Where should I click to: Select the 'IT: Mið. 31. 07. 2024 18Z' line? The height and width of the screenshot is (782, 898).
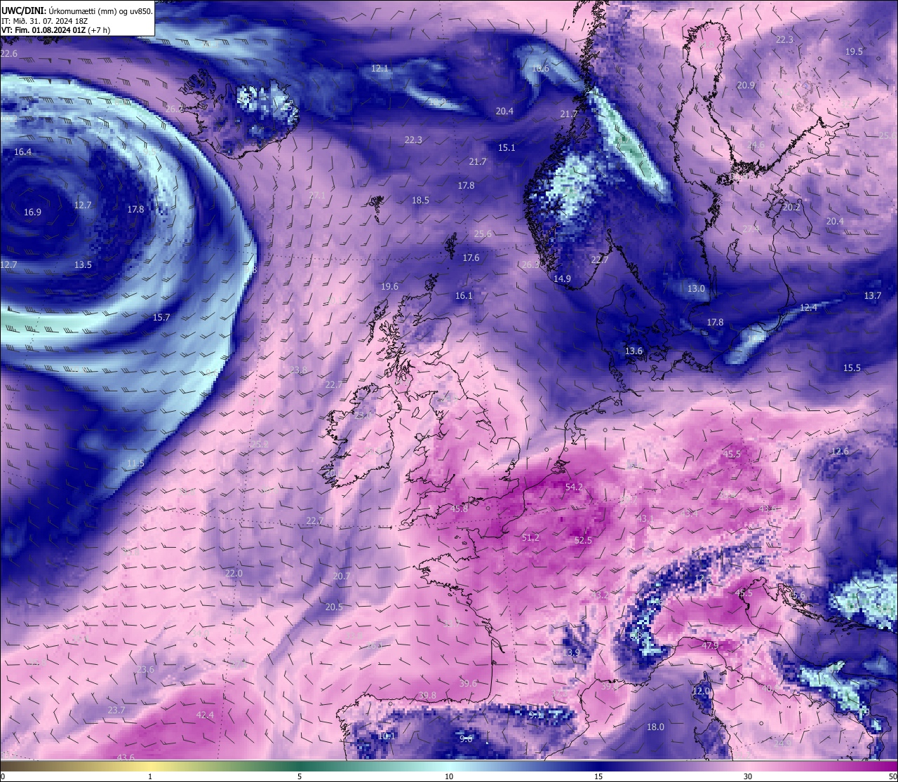tap(44, 21)
